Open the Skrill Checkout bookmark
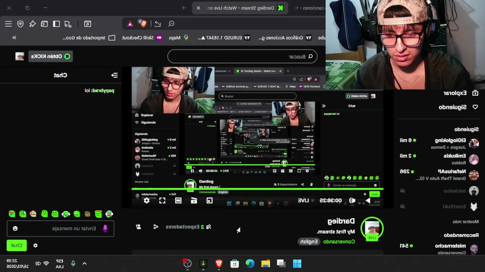 tap(142, 38)
